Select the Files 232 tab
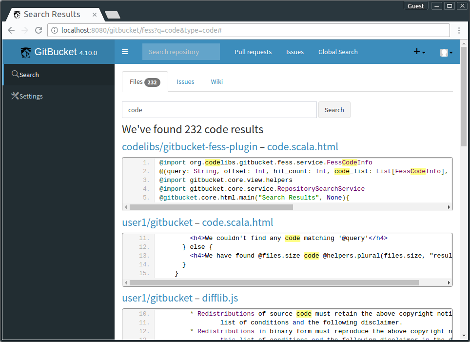The image size is (470, 342). point(145,81)
